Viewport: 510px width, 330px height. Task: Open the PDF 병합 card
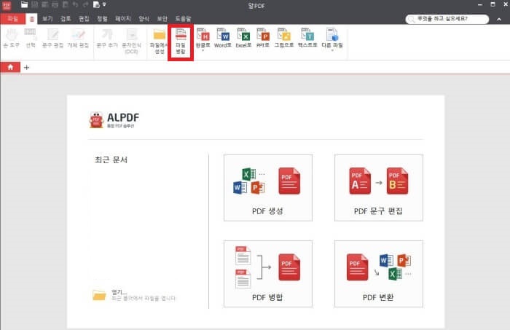(268, 274)
